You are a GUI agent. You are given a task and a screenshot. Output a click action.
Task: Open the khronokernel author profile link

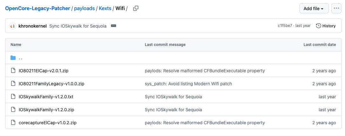point(33,26)
